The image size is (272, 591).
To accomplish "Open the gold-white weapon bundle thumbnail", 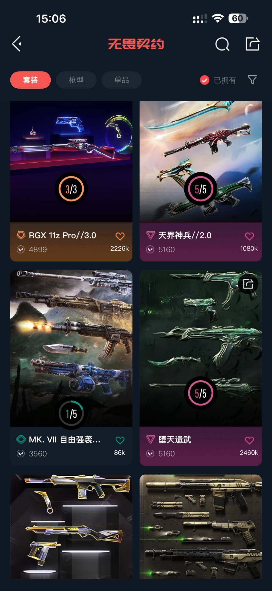I will (71, 527).
